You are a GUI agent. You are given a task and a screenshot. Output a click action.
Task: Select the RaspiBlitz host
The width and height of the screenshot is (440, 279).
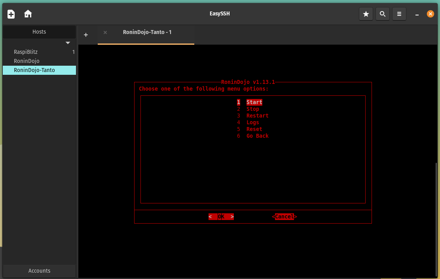point(39,52)
